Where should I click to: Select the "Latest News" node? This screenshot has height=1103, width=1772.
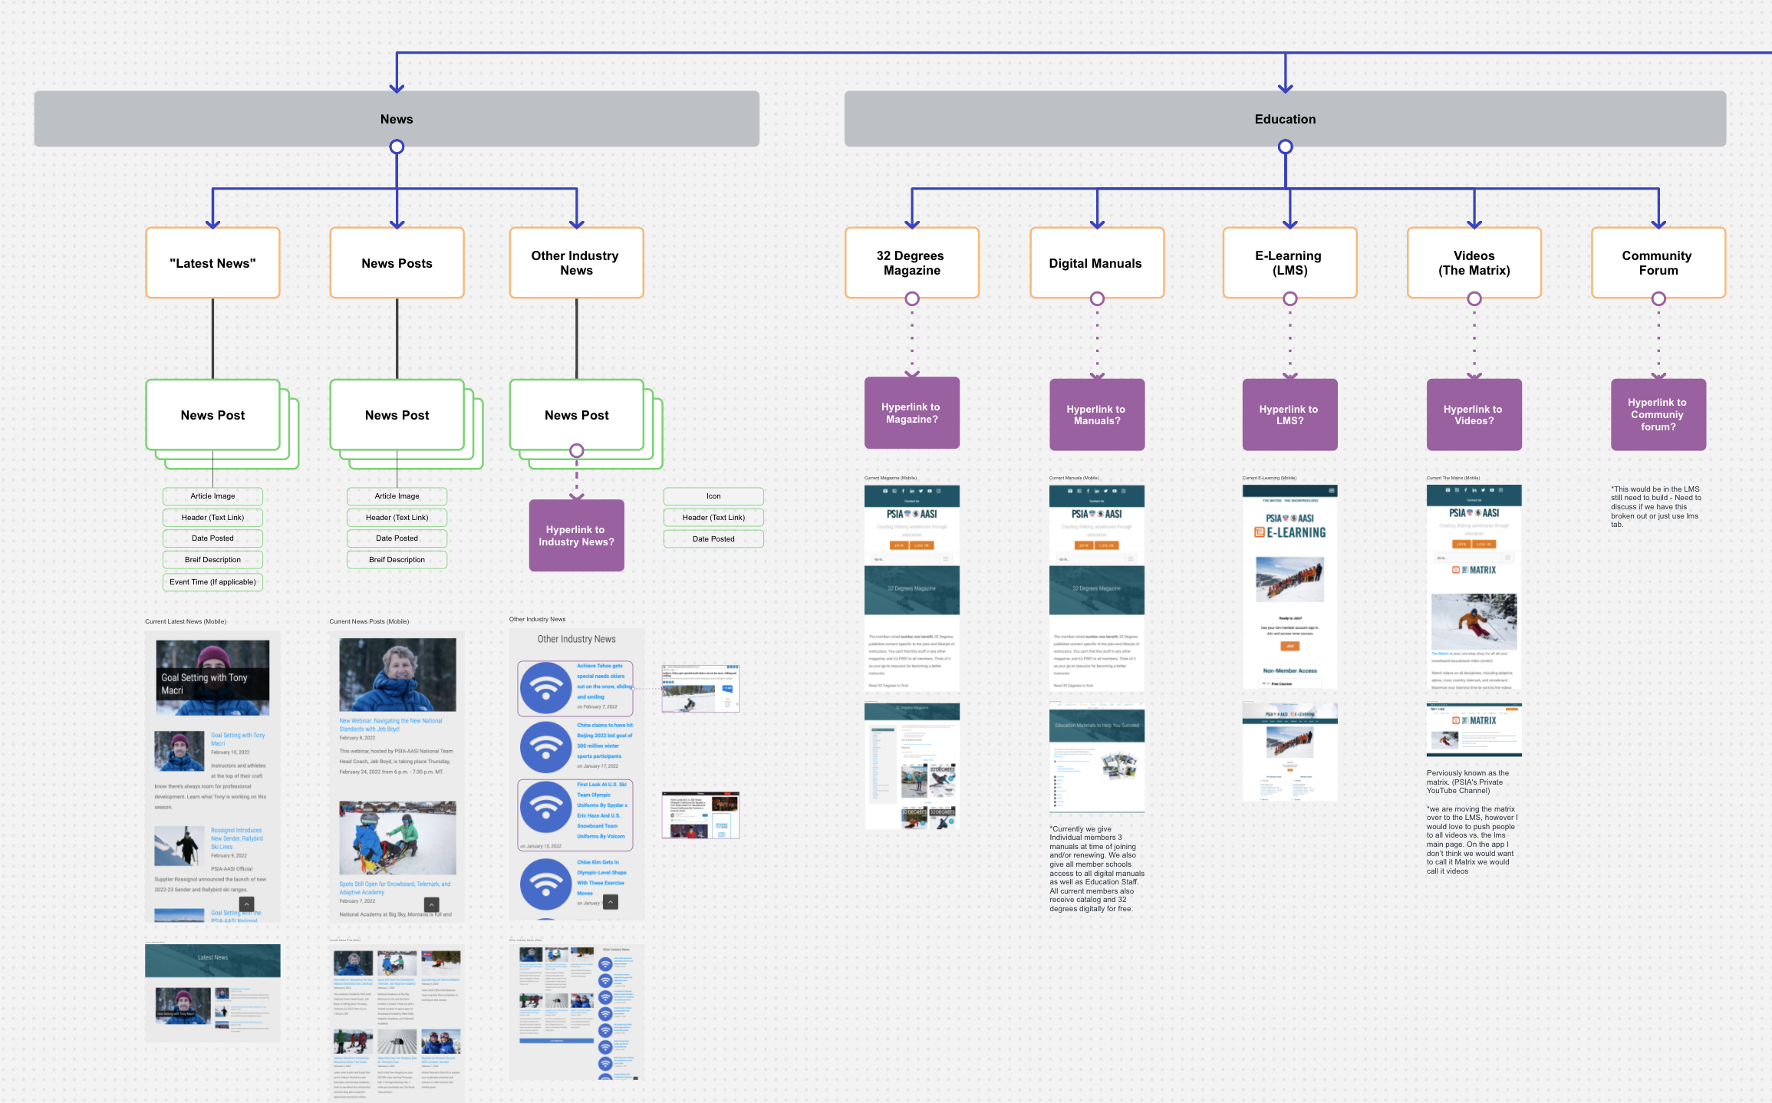coord(212,263)
